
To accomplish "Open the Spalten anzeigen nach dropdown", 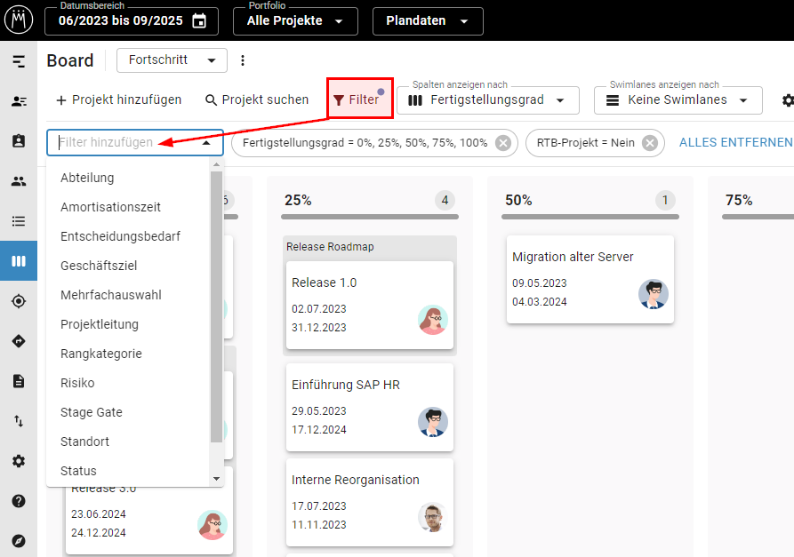I will [488, 100].
